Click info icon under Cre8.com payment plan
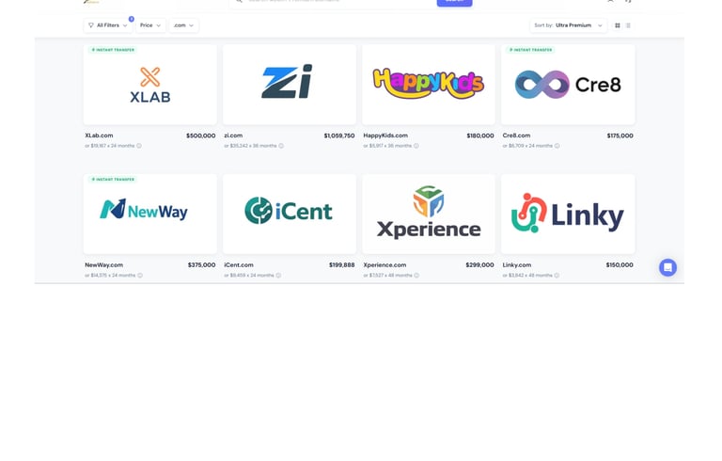Screen dimensions: 722x461 coord(557,146)
